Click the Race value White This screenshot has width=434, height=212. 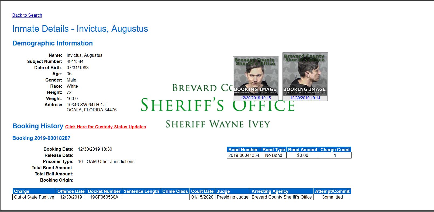[72, 86]
